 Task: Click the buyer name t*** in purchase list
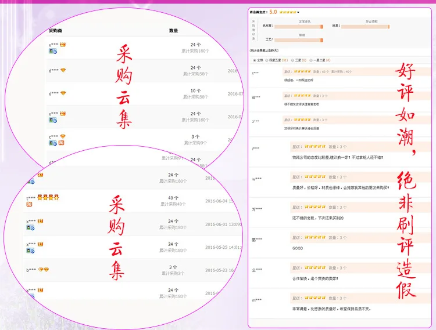(31, 198)
